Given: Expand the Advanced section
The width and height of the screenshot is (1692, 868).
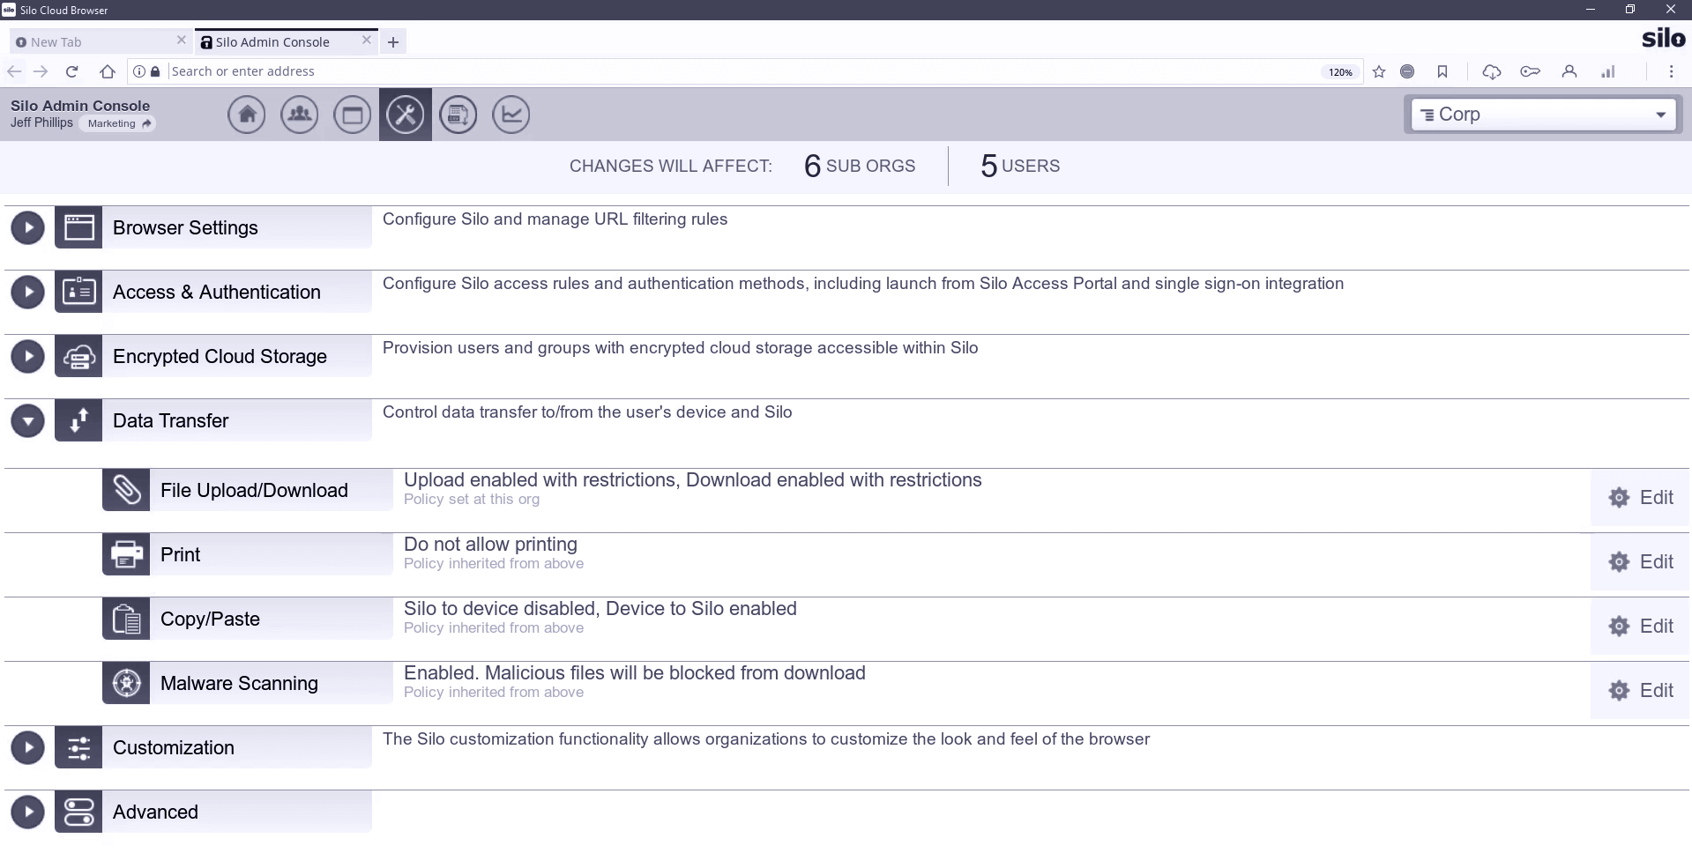Looking at the screenshot, I should click(x=28, y=812).
